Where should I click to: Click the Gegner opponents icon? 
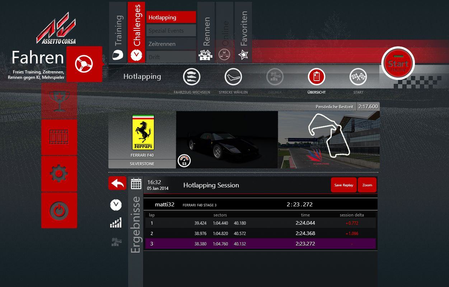[x=275, y=77]
